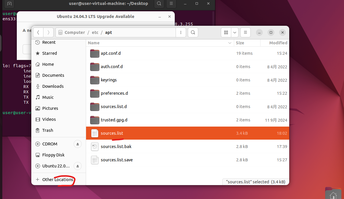Viewport: 344px width, 199px height.
Task: Open Home folder icon on desktop dock
Action: (333, 194)
